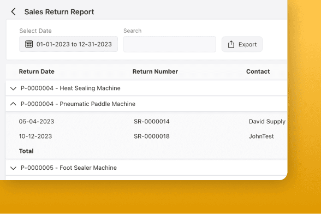Viewport: 321px width, 214px height.
Task: Open the calendar icon in date field
Action: [x=28, y=44]
